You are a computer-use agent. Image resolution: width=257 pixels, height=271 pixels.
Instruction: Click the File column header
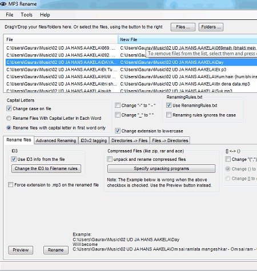pos(61,39)
